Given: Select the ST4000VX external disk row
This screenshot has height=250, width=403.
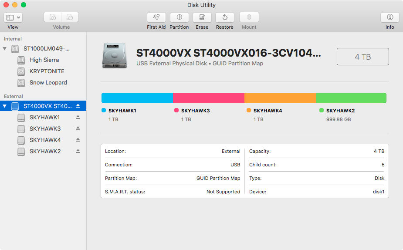Looking at the screenshot, I should pyautogui.click(x=43, y=106).
